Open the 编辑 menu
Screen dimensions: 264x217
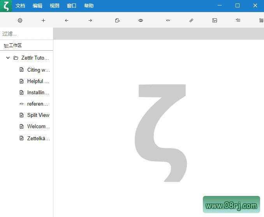(x=37, y=6)
